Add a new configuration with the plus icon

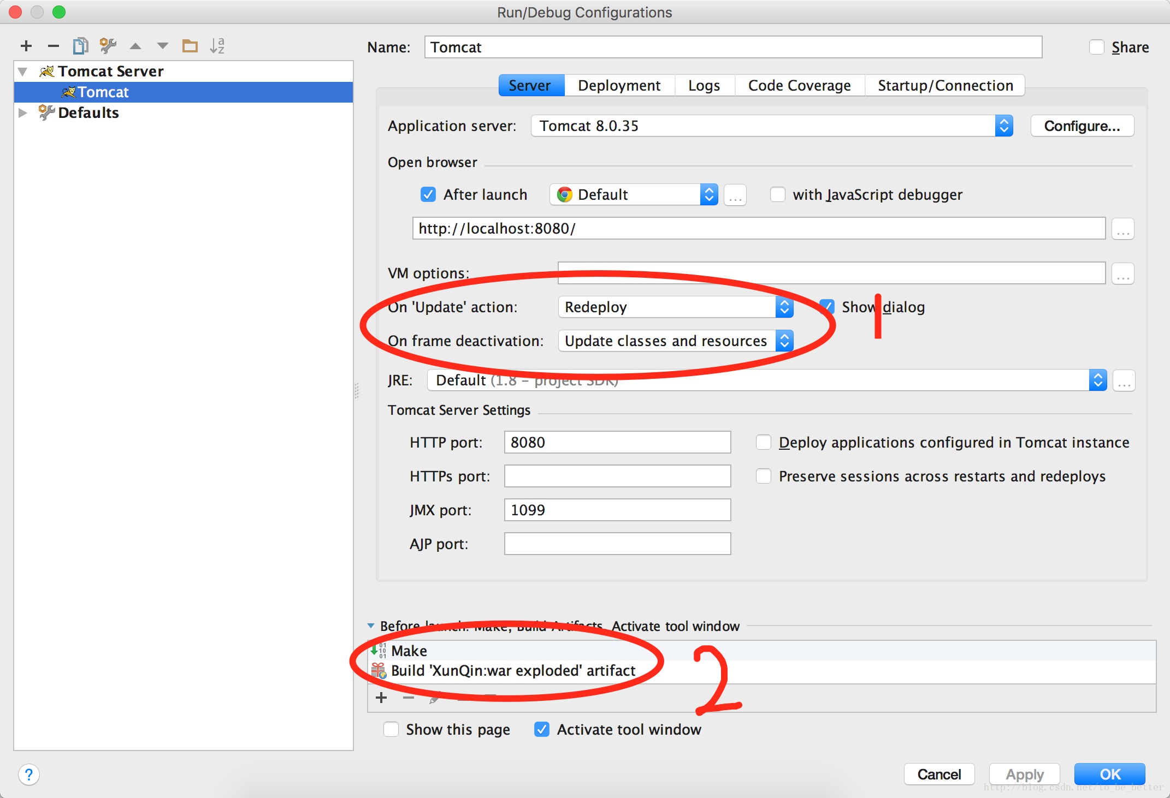(26, 46)
